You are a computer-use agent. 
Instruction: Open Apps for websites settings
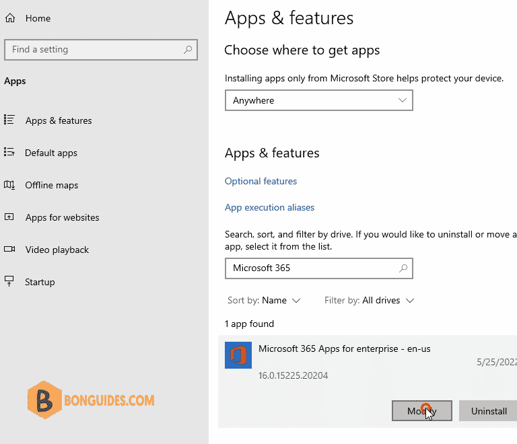tap(63, 217)
